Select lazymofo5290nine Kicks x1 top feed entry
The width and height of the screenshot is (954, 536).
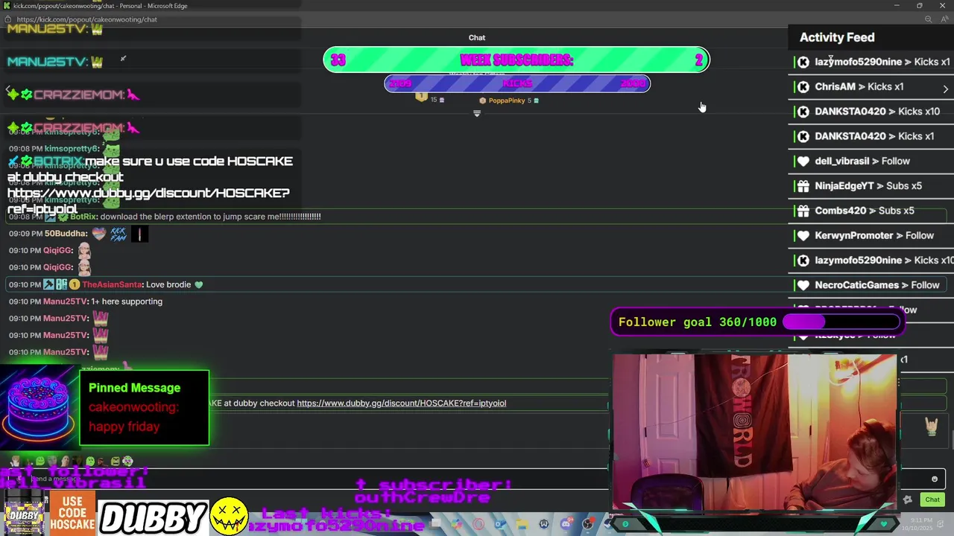coord(873,62)
